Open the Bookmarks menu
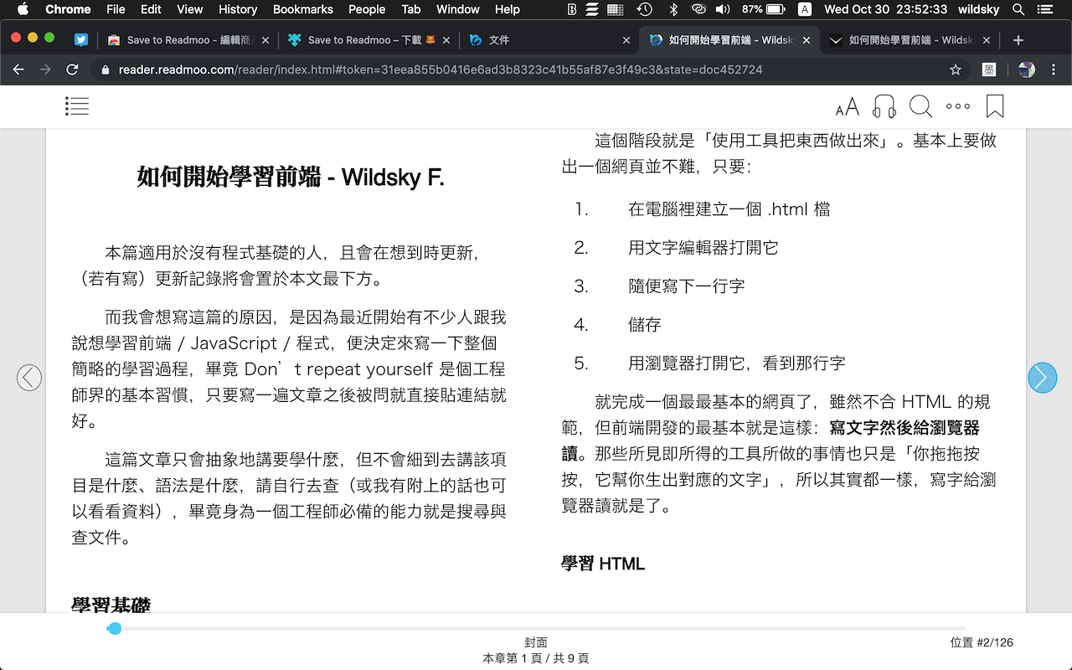Screen dimensions: 1072x670 303,9
